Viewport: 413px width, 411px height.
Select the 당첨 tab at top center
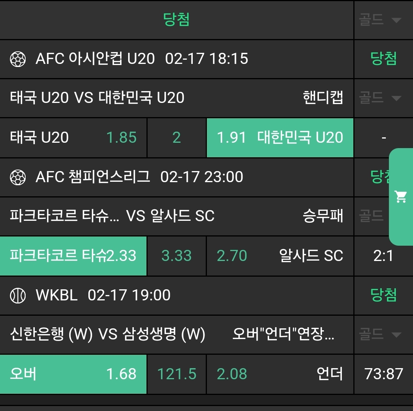(x=176, y=20)
